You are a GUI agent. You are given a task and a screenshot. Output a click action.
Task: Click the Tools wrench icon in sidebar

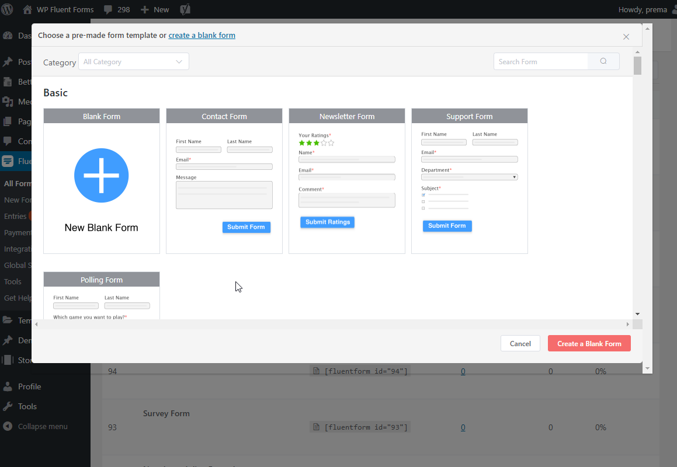[8, 406]
